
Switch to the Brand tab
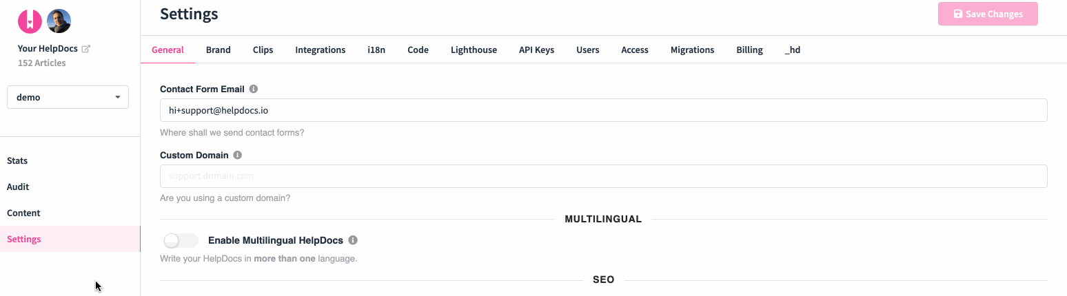pyautogui.click(x=219, y=50)
